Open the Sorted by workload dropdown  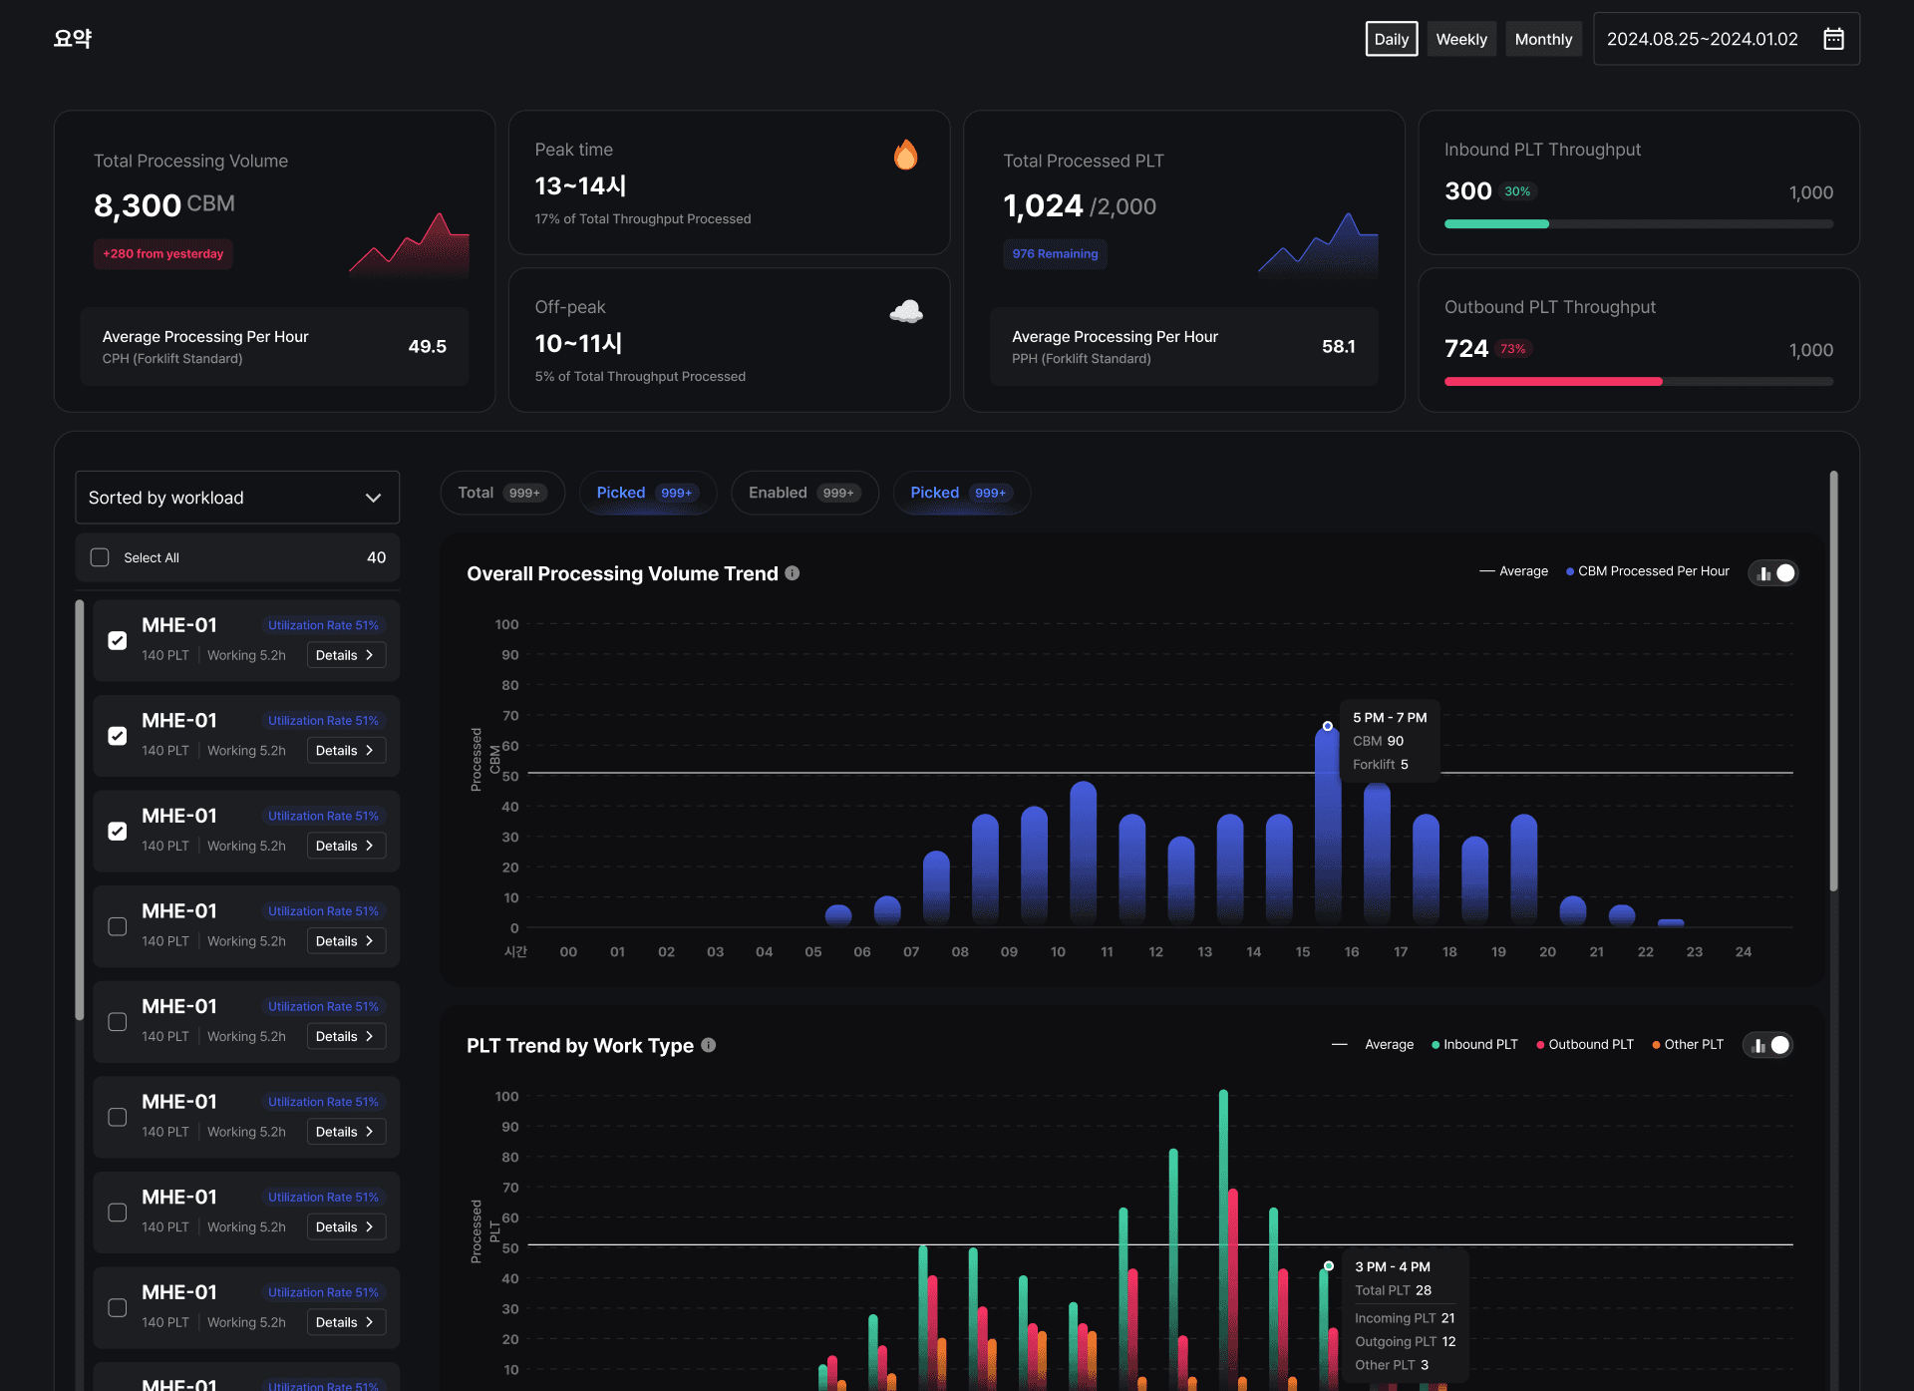coord(237,498)
